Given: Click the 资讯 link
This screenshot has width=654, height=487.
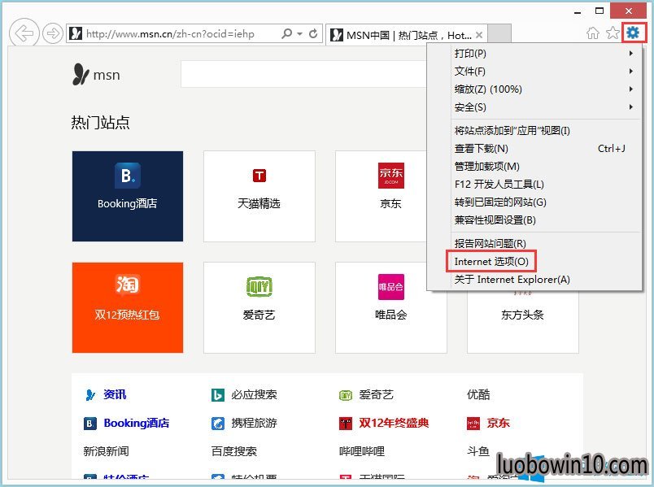Looking at the screenshot, I should click(x=115, y=394).
